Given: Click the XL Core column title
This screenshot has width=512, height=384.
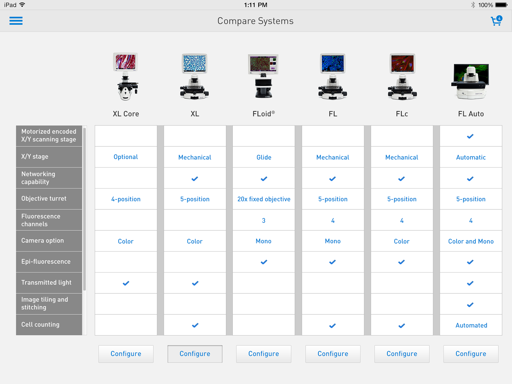Looking at the screenshot, I should [x=126, y=114].
